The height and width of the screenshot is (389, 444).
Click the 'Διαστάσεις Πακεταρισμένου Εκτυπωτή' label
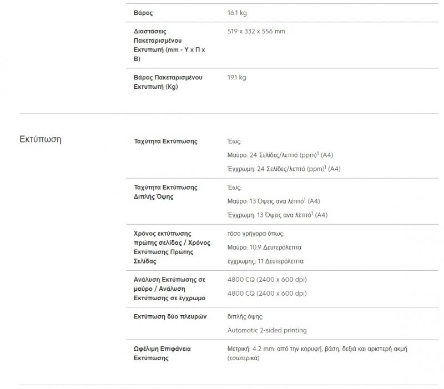[169, 45]
